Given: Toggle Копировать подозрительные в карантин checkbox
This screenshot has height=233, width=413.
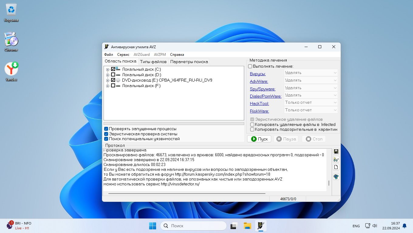Looking at the screenshot, I should pos(252,129).
